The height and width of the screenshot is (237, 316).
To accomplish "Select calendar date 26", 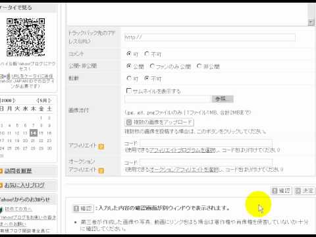I will [x=17, y=148].
